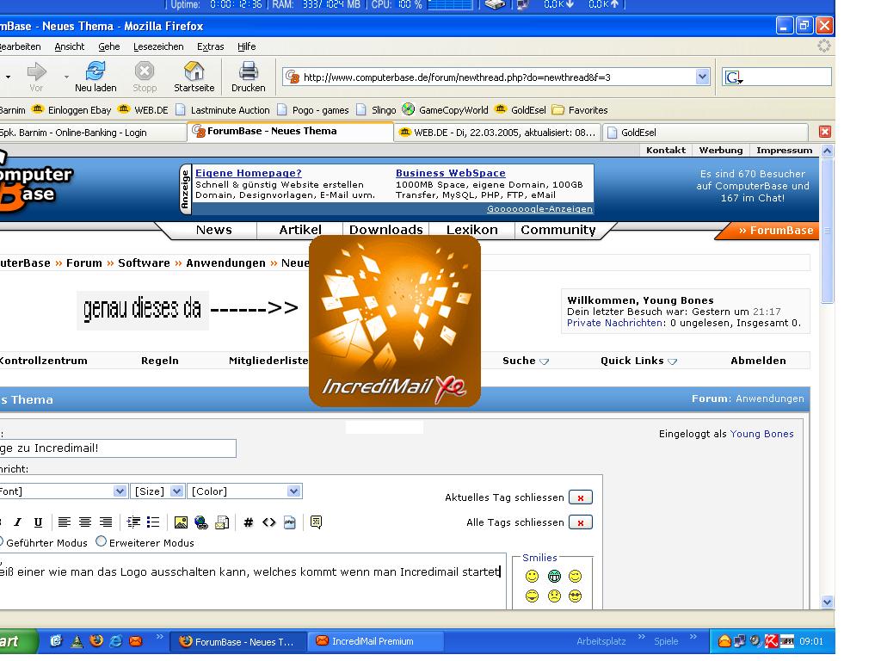Screen dimensions: 881x661
Task: Expand the Spiele toolbar chevron
Action: (693, 637)
